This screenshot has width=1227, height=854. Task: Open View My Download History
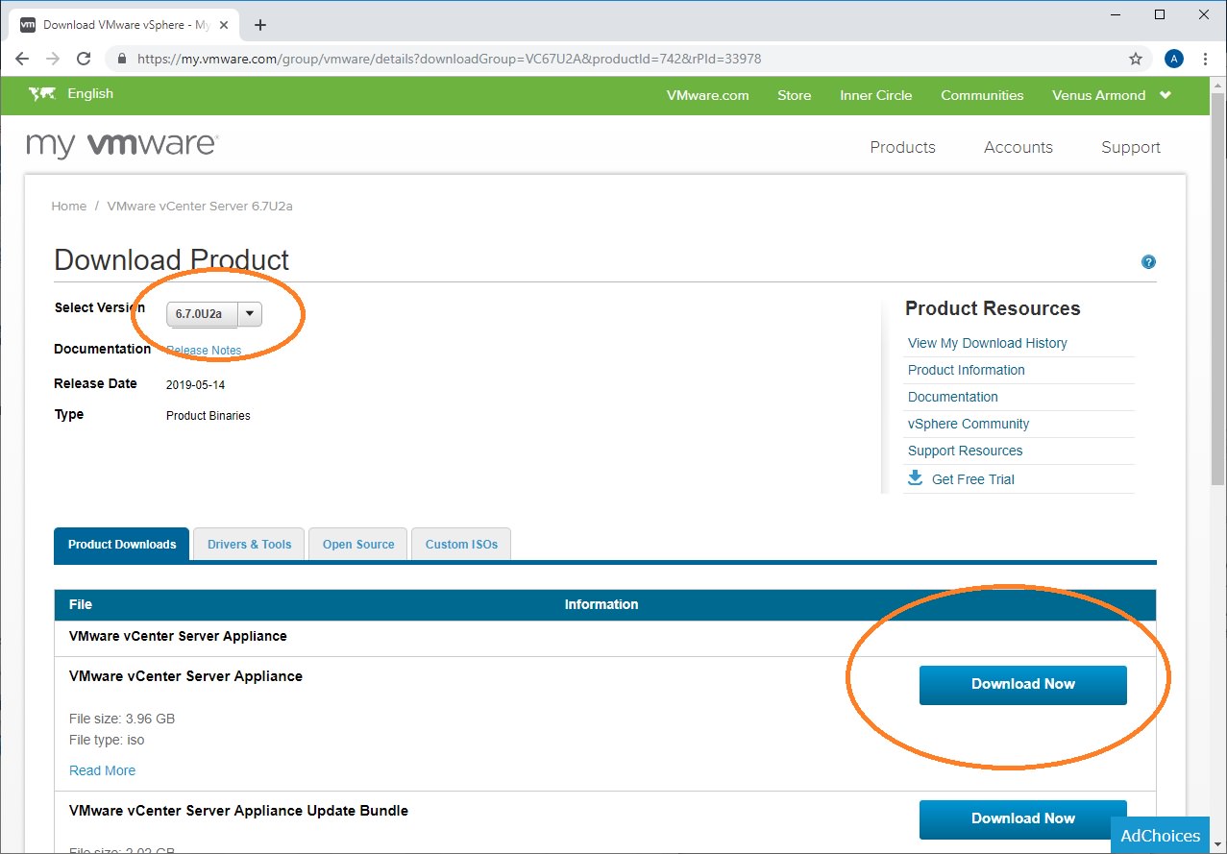coord(987,343)
